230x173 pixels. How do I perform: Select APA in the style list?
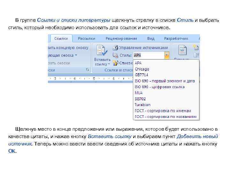(x=166, y=63)
